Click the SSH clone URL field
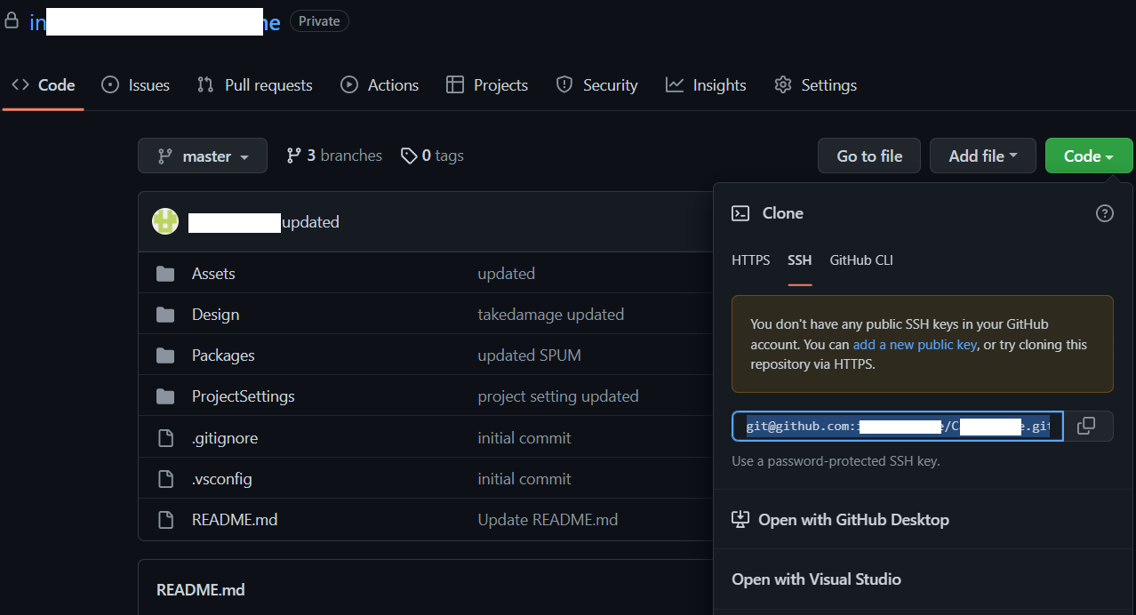The image size is (1136, 615). pos(898,427)
